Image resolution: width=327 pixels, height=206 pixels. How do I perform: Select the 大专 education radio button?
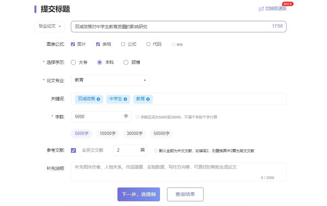pyautogui.click(x=73, y=62)
